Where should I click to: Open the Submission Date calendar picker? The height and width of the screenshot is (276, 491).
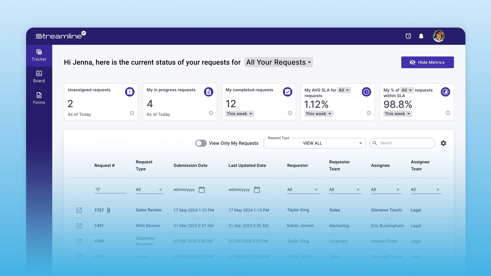(202, 190)
